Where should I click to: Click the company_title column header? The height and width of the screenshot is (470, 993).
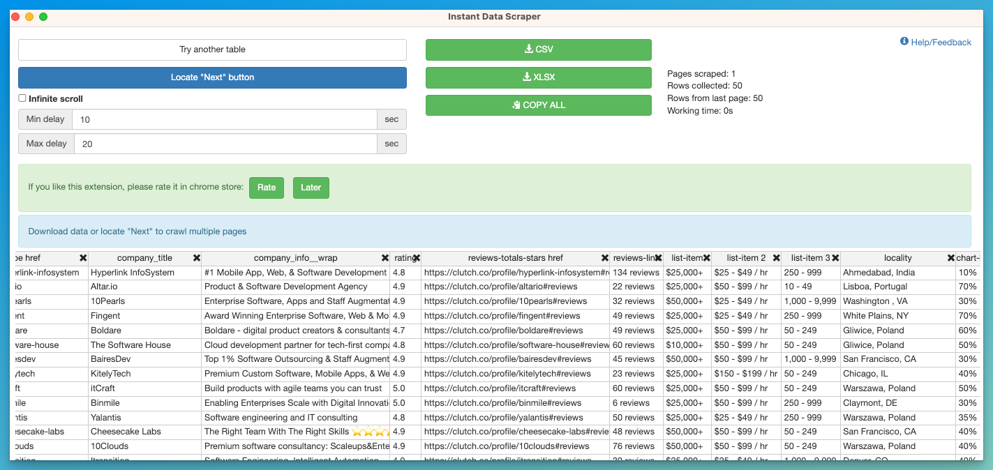pos(144,258)
